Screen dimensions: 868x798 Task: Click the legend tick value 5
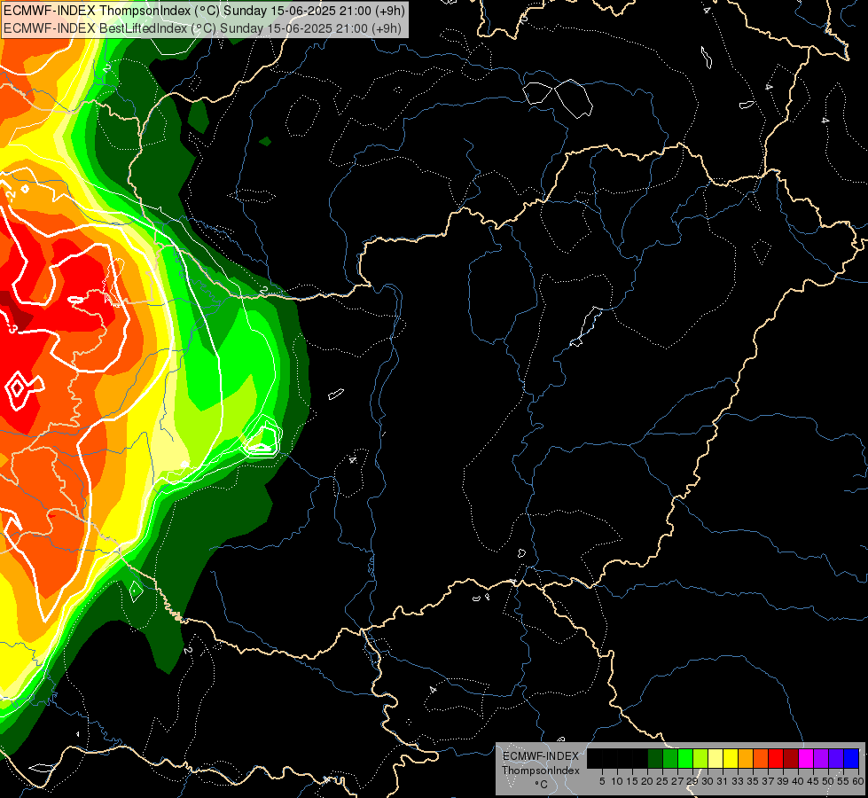[602, 781]
